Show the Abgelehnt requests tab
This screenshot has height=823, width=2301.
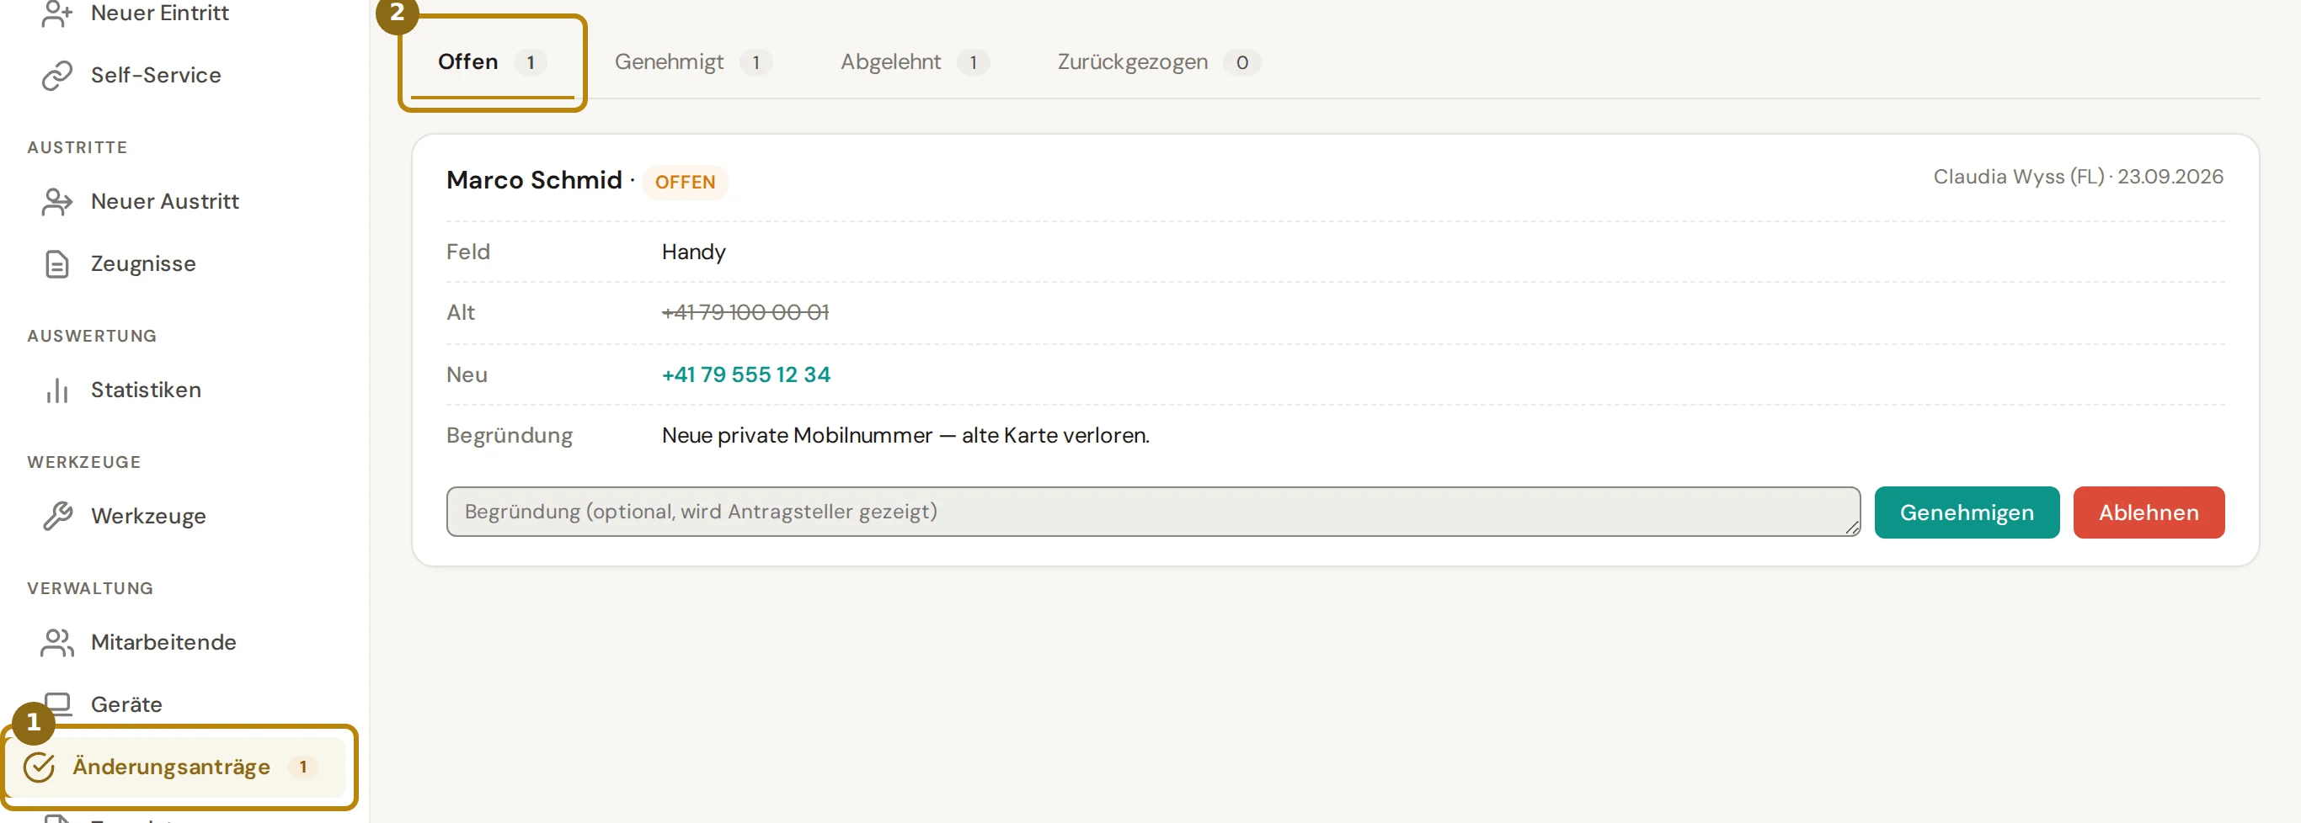pyautogui.click(x=915, y=62)
